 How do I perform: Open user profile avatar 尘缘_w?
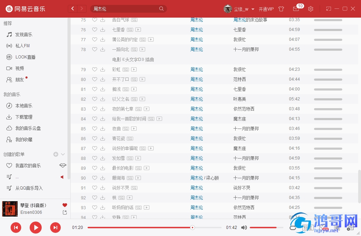click(x=227, y=9)
